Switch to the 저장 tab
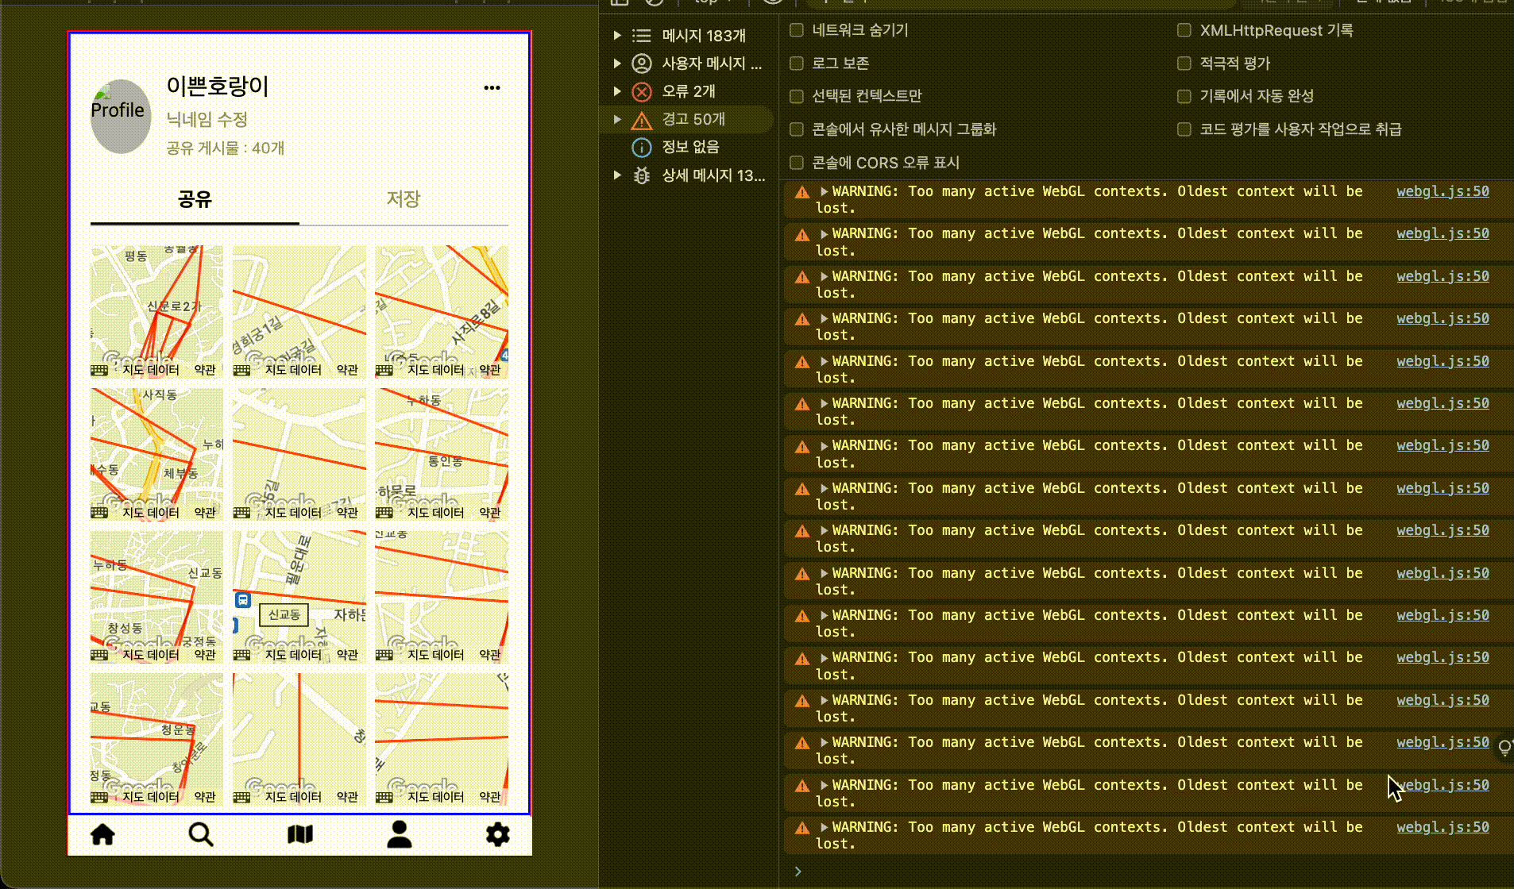 click(403, 199)
